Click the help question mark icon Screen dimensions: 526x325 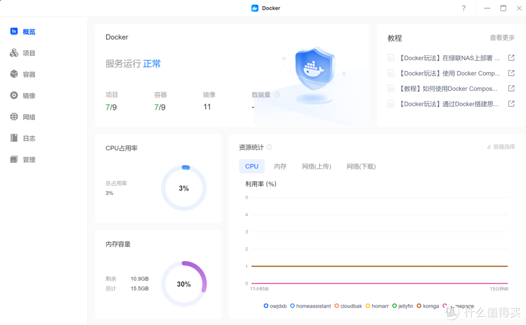[x=463, y=8]
